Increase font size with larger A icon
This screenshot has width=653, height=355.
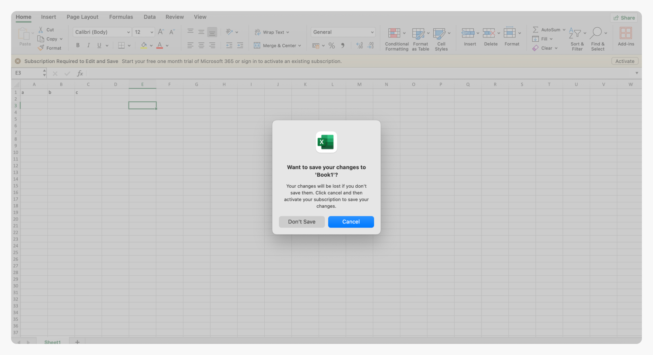click(x=161, y=32)
